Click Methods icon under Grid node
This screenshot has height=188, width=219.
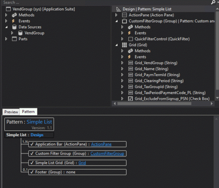tap(130, 51)
